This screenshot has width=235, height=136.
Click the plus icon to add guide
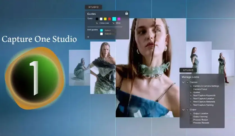coord(88,37)
